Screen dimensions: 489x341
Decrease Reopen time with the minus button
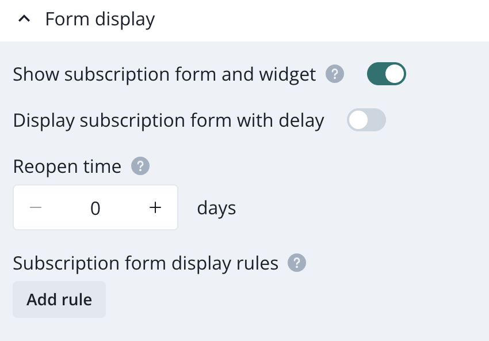[36, 208]
